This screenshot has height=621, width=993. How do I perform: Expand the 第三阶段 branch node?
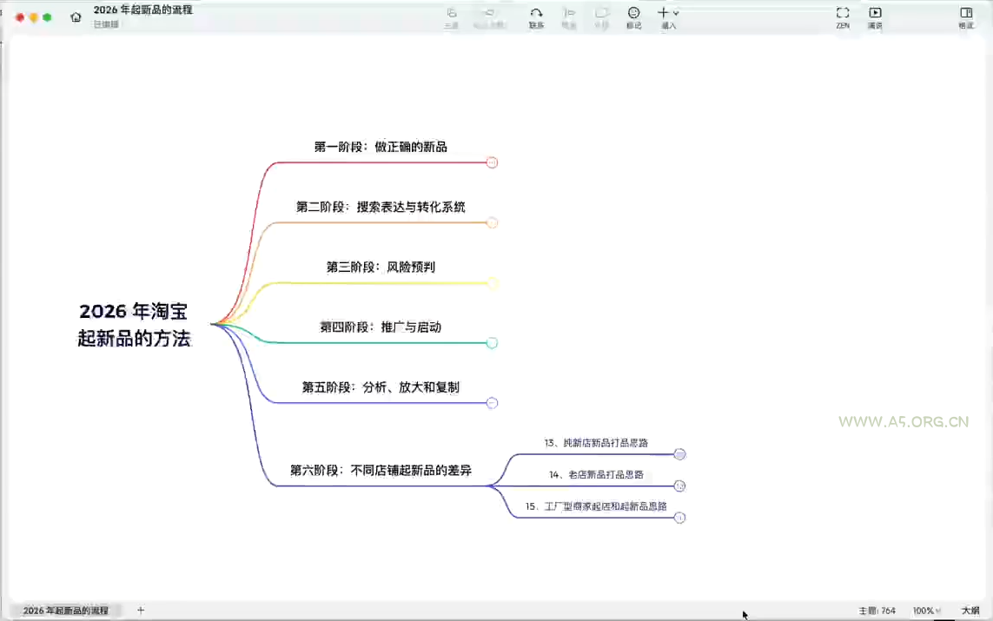492,283
